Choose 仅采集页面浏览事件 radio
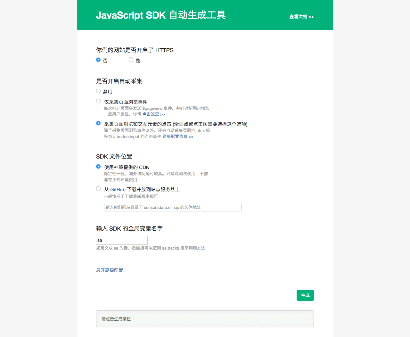 click(x=98, y=101)
